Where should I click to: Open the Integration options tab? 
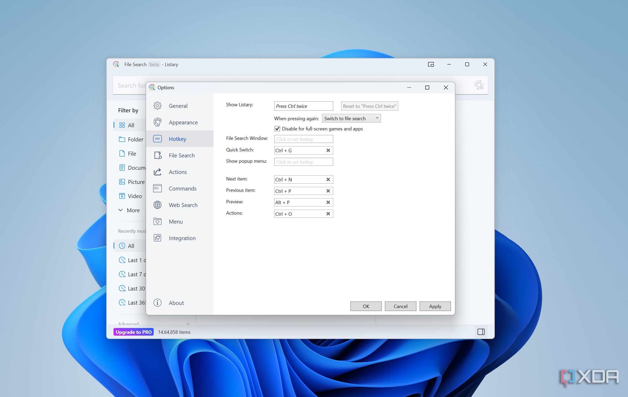pos(180,238)
